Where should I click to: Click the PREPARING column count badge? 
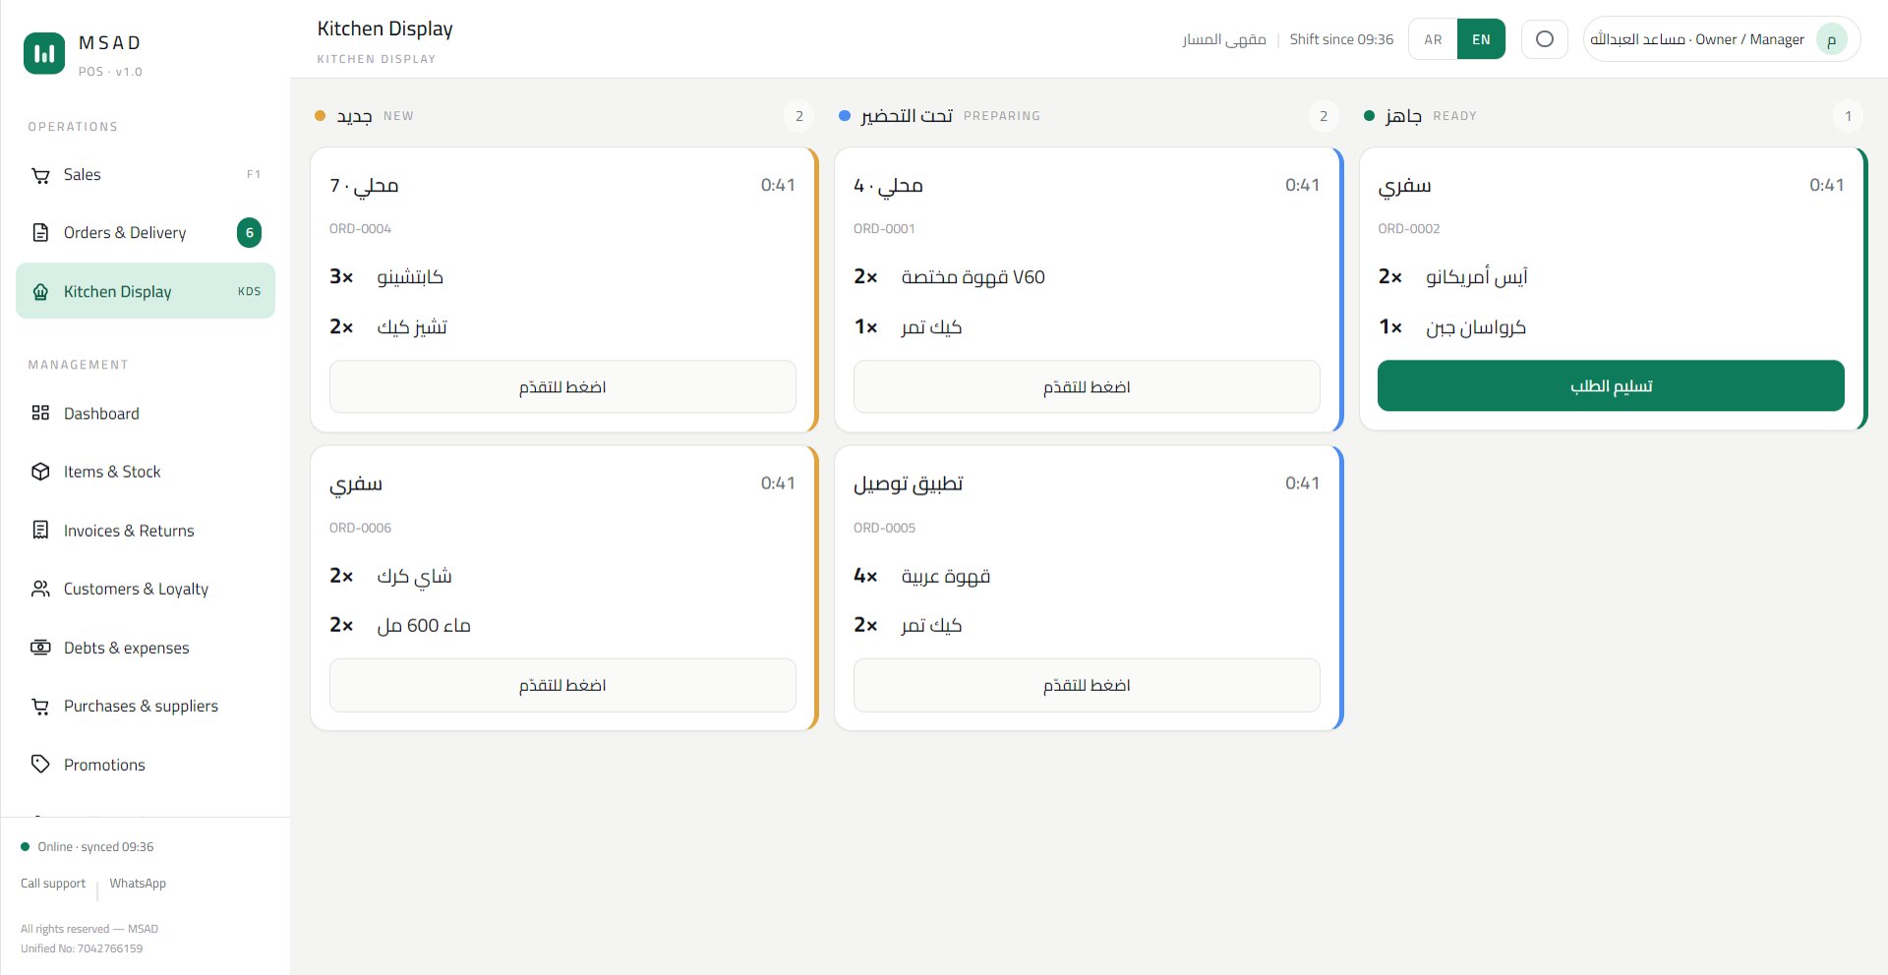click(1324, 116)
